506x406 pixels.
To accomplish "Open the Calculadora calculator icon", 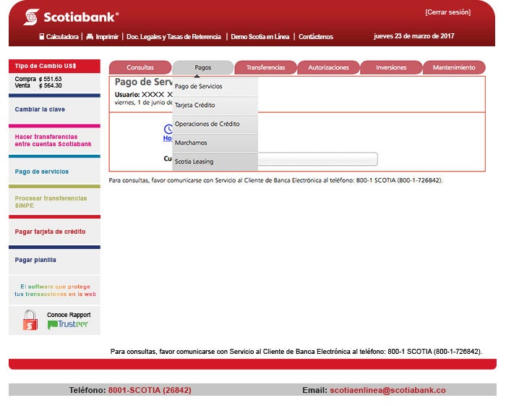I will coord(42,37).
